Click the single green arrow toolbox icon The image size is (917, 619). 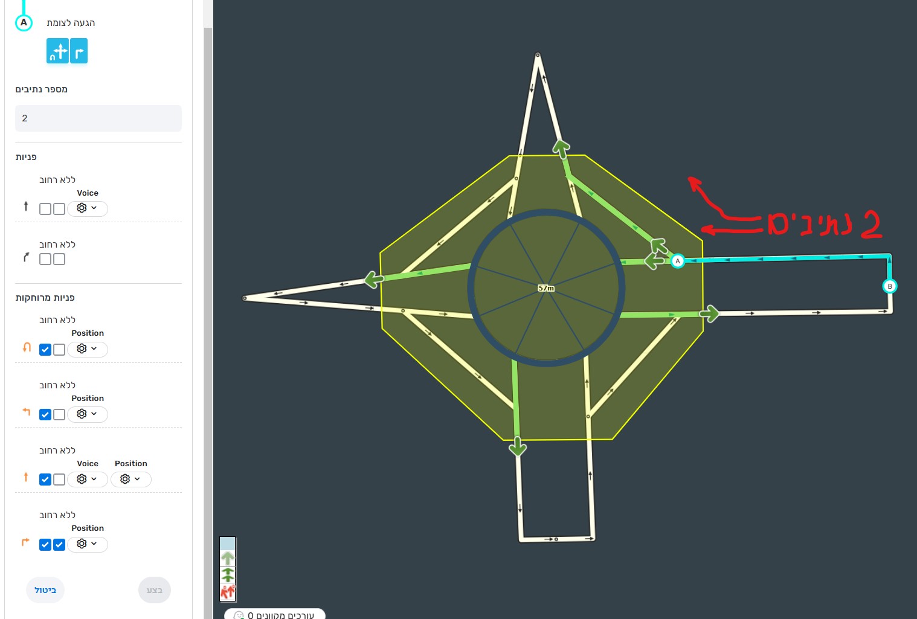(228, 558)
